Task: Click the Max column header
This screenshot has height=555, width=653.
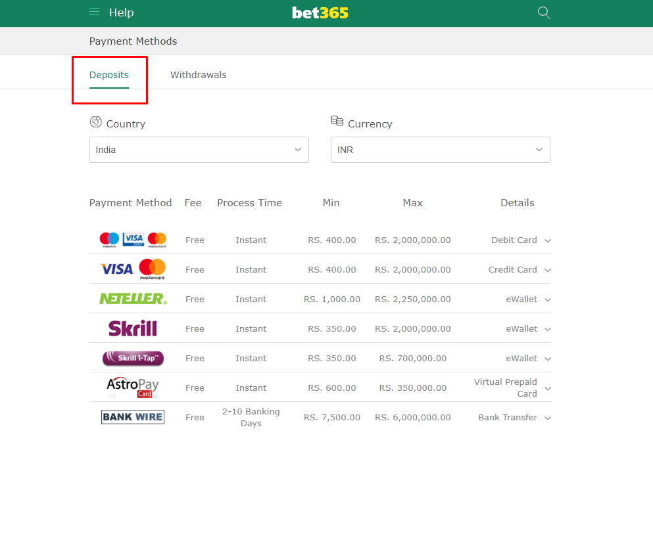Action: pyautogui.click(x=413, y=202)
